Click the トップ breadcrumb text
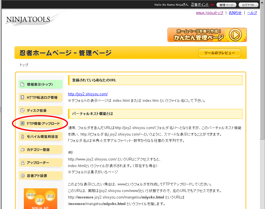This screenshot has width=265, height=209. [24, 65]
